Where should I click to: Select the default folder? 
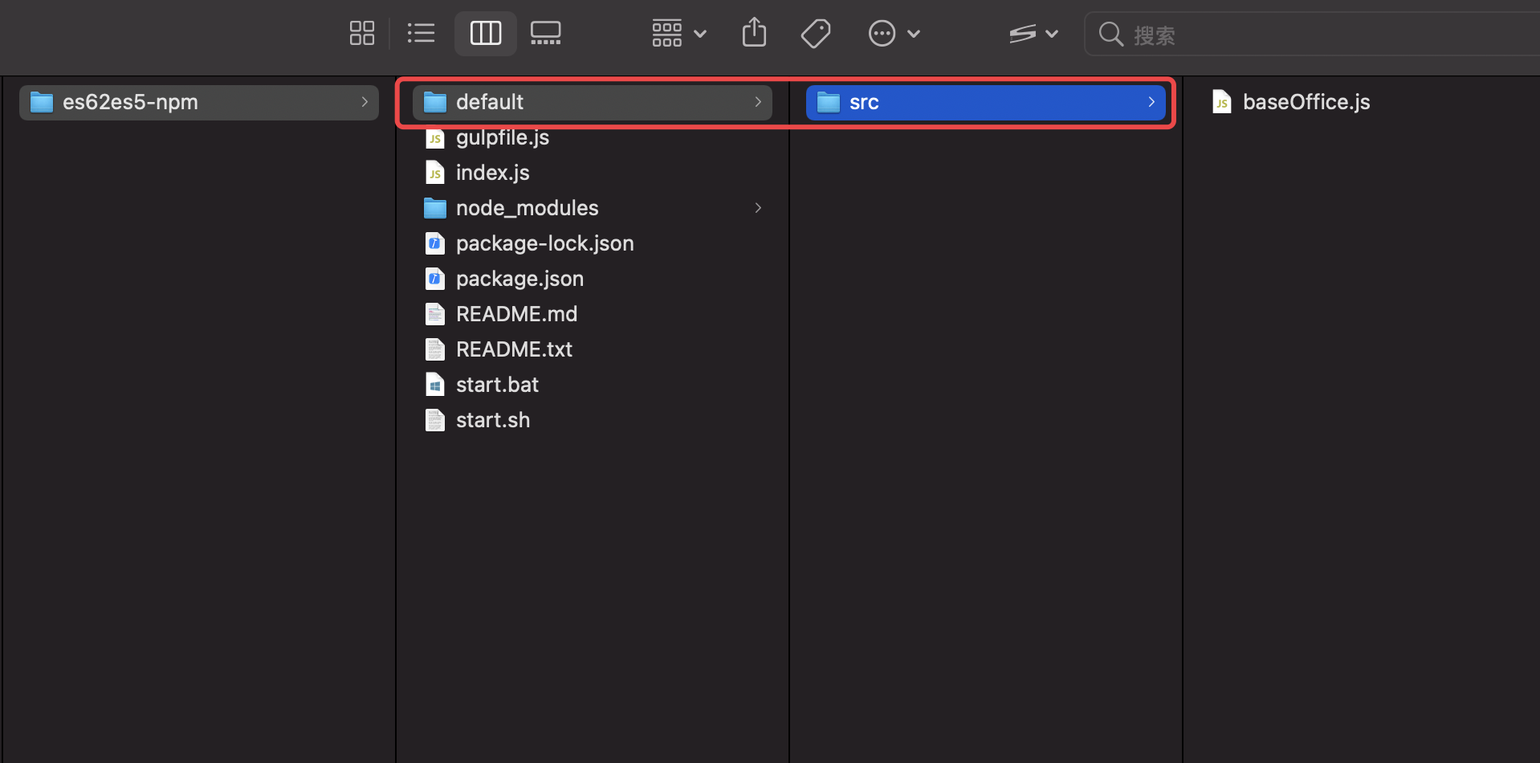click(x=489, y=102)
